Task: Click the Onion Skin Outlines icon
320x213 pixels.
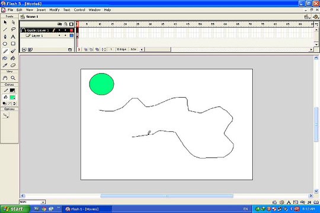Action: tap(91, 49)
